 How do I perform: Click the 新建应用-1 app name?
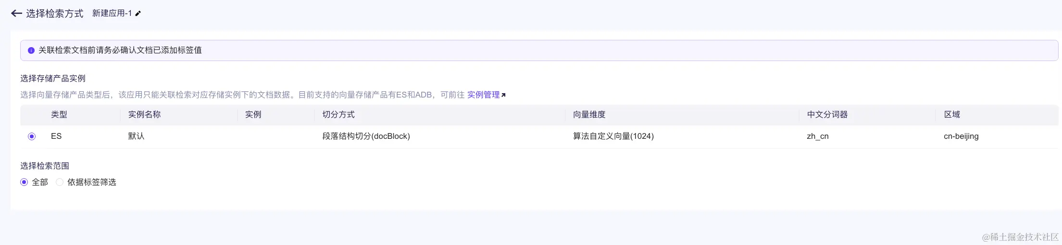[x=112, y=13]
